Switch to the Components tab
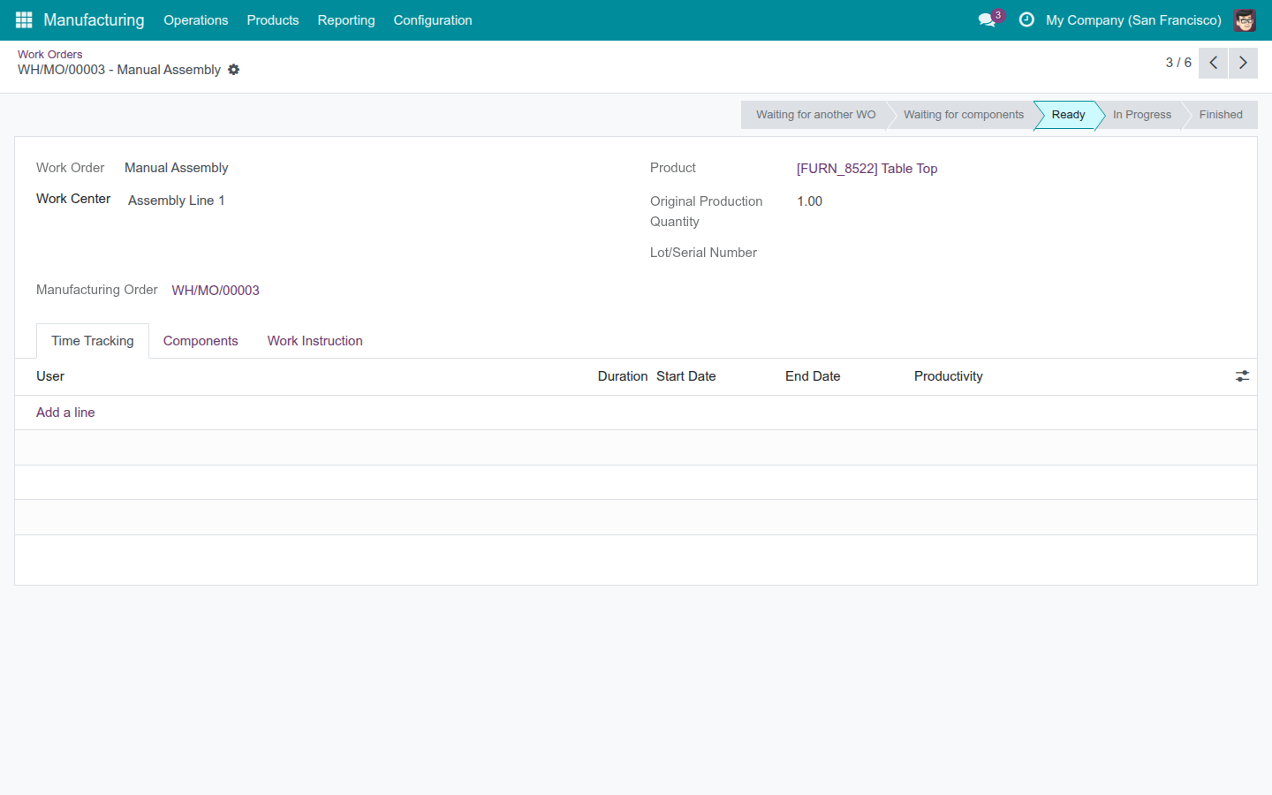The width and height of the screenshot is (1272, 795). pos(201,341)
